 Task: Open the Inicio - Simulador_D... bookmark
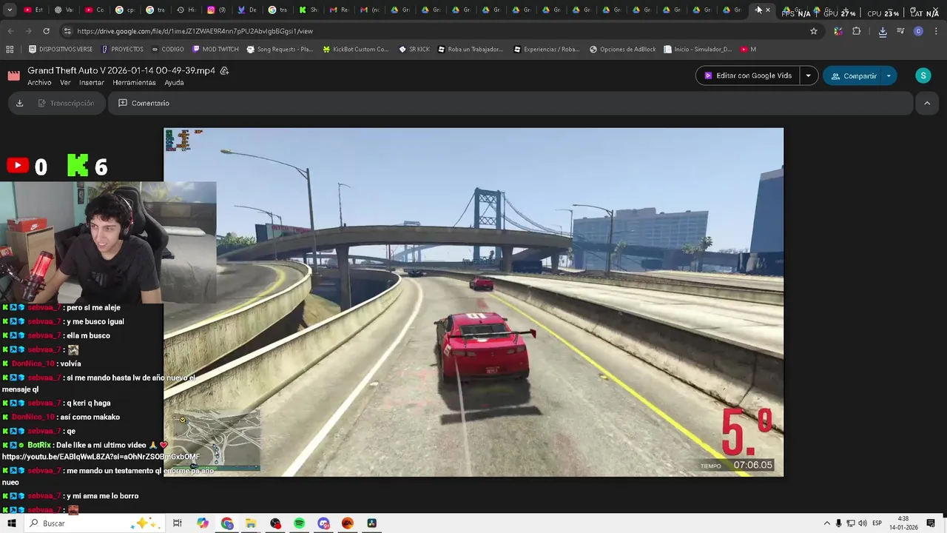698,49
